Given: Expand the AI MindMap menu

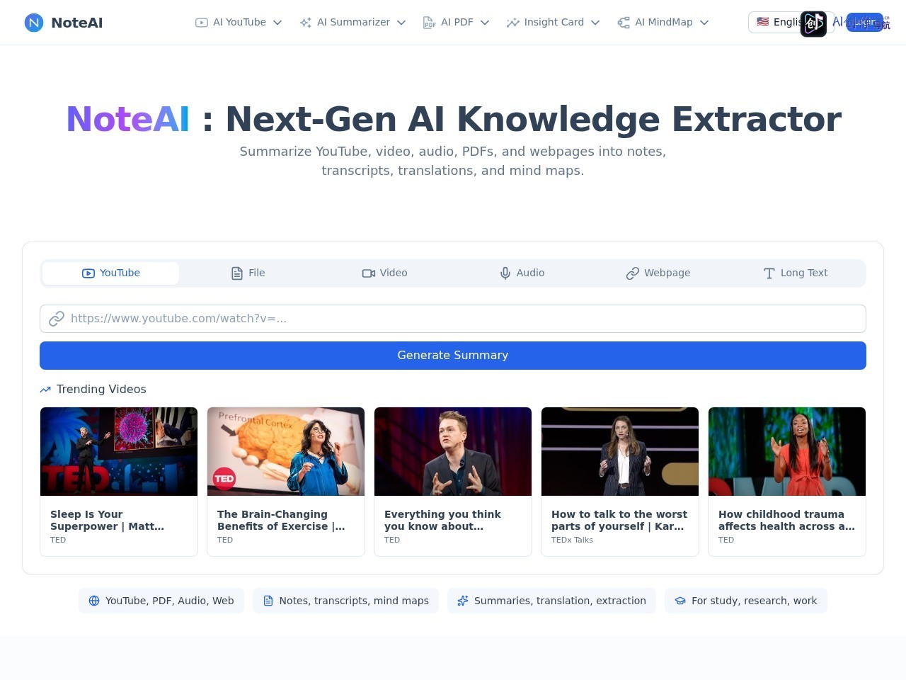Looking at the screenshot, I should (x=663, y=23).
